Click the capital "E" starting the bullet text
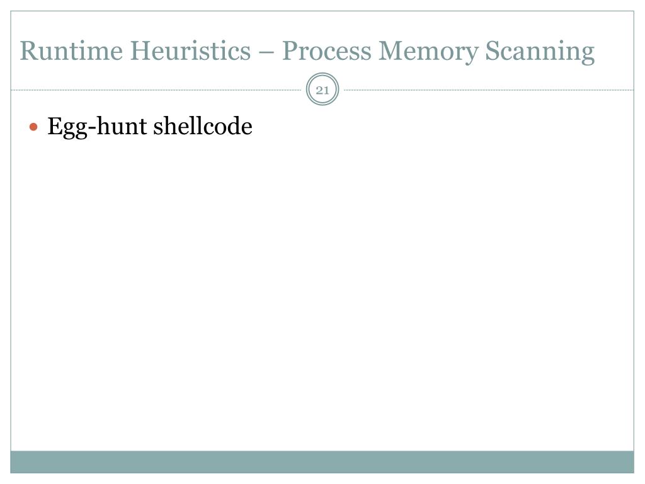The width and height of the screenshot is (645, 484). [x=55, y=125]
